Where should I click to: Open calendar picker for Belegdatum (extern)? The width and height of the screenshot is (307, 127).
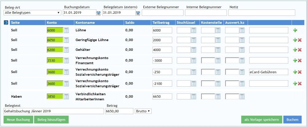click(x=138, y=13)
